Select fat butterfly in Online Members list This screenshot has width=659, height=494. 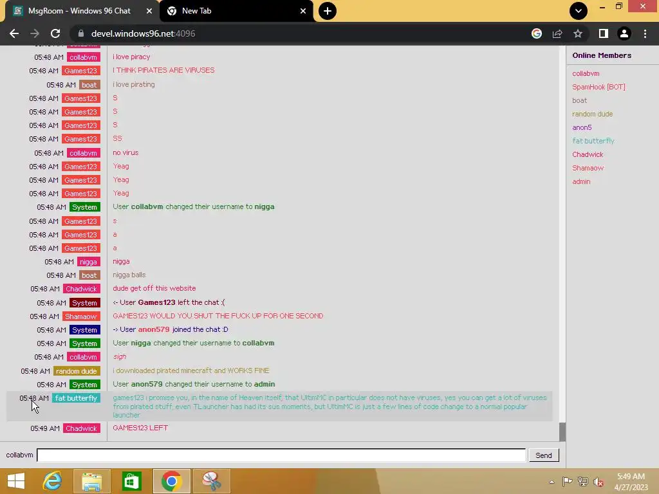(593, 141)
